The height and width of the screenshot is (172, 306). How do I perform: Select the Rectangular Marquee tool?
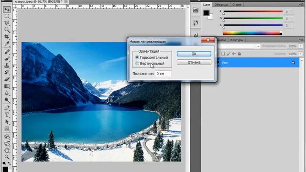(x=7, y=16)
